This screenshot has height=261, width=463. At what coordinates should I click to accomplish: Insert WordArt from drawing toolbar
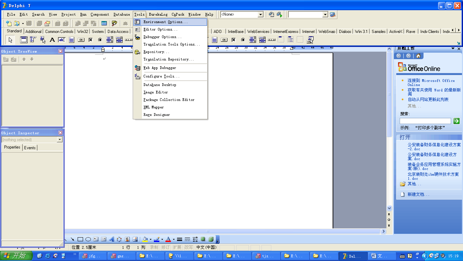pyautogui.click(x=111, y=239)
